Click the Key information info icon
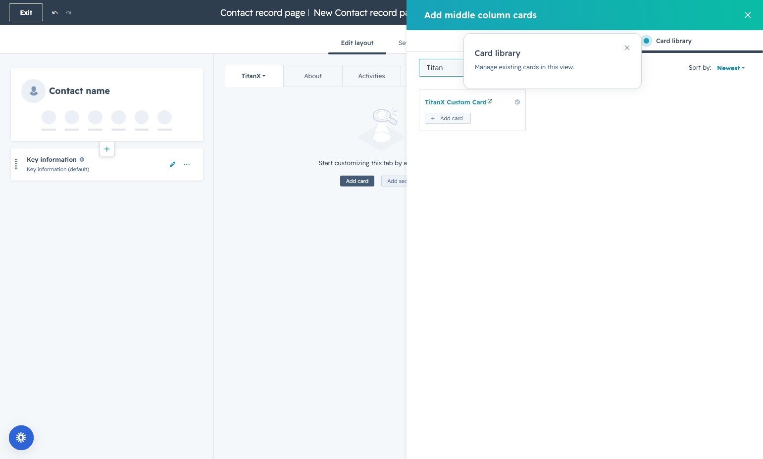This screenshot has height=459, width=763. point(82,159)
